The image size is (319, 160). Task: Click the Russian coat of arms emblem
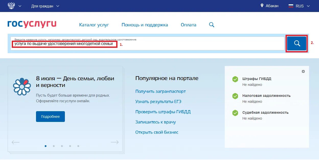[11, 6]
